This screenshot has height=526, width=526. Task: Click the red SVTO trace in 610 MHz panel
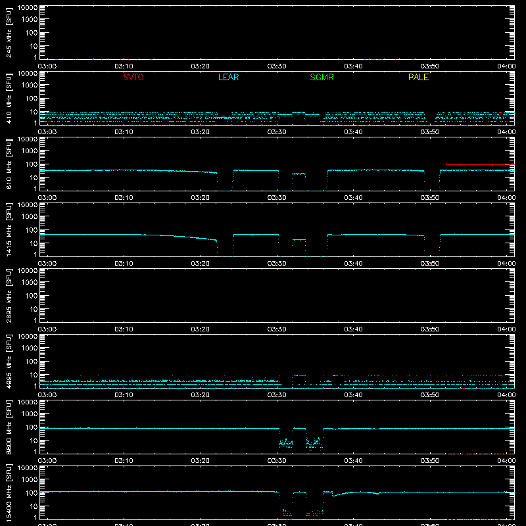[480, 164]
